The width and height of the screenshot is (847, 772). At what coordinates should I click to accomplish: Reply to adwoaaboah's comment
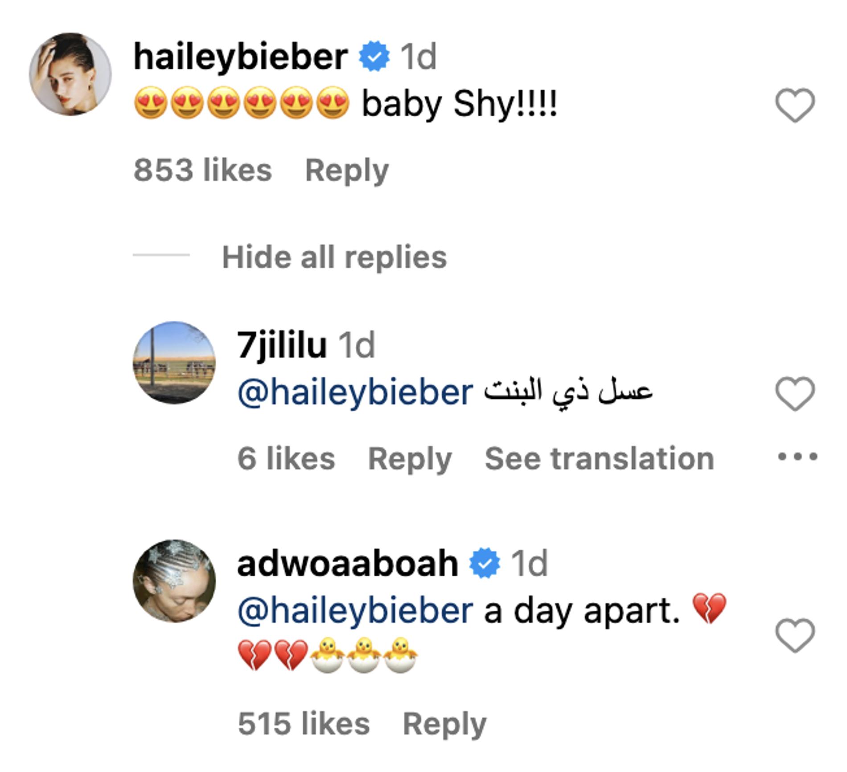point(444,723)
